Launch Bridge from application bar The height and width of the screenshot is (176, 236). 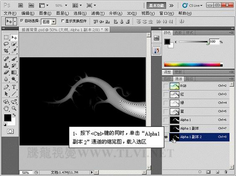pyautogui.click(x=21, y=6)
